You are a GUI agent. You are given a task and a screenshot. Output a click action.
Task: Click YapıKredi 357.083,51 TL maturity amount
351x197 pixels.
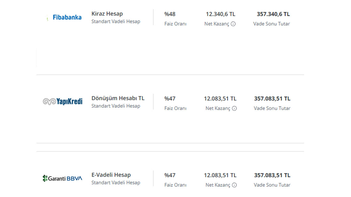[272, 99]
